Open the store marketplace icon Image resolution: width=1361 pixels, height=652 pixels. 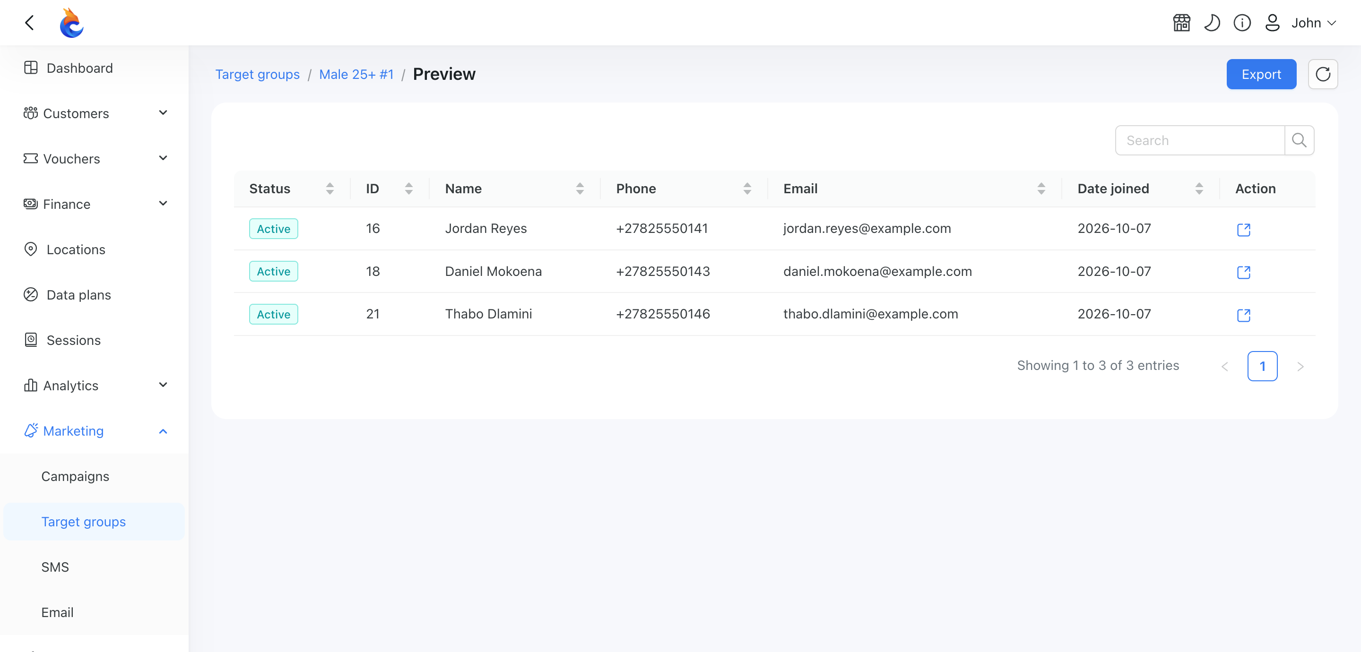pos(1181,23)
